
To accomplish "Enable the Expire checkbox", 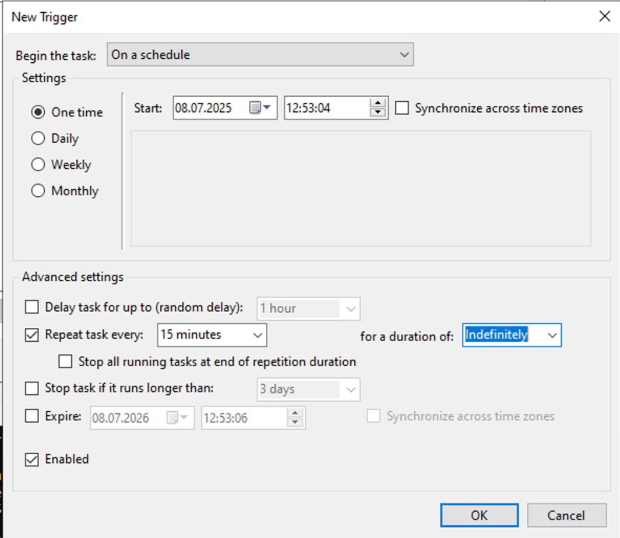I will [x=33, y=416].
